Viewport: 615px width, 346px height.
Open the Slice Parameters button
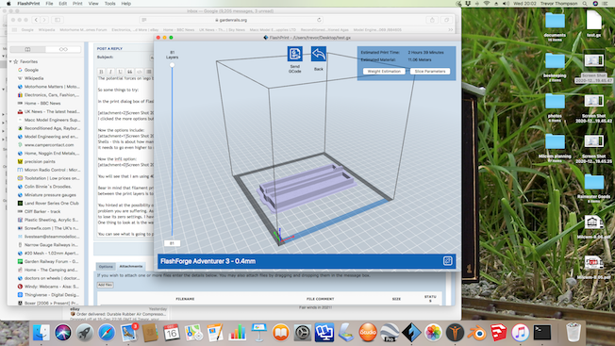[430, 72]
